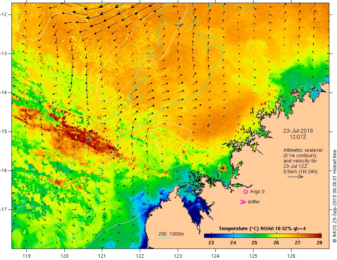Click the '200 1000m' depth contour label
The width and height of the screenshot is (337, 260).
click(171, 234)
